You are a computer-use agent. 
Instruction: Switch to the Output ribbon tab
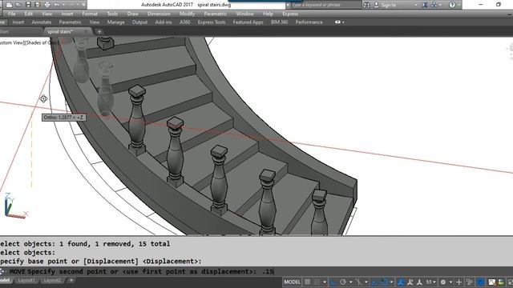click(x=139, y=22)
